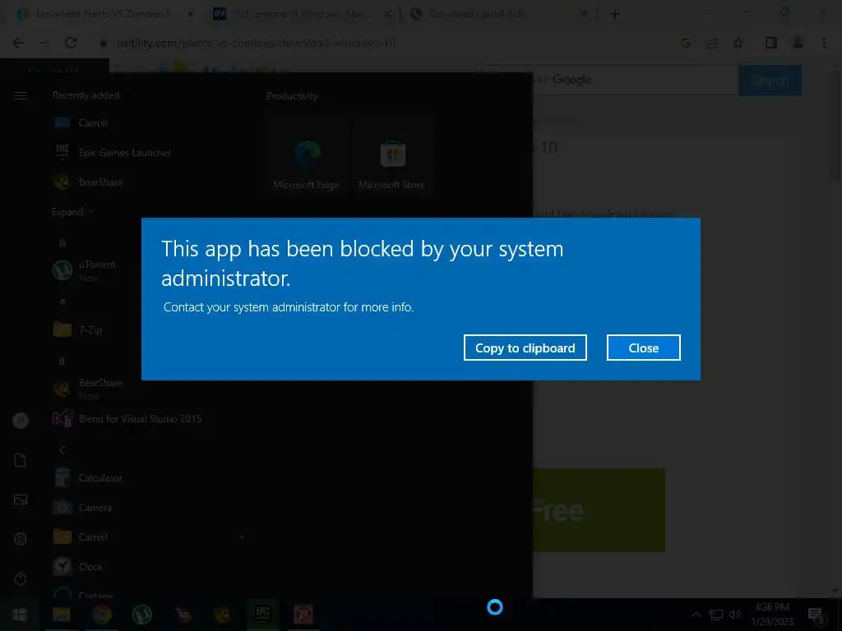Switch to Chrome on taskbar
842x631 pixels.
(101, 615)
